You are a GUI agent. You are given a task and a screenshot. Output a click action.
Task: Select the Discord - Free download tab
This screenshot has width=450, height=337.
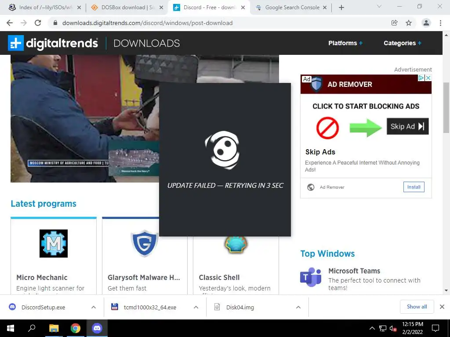209,7
